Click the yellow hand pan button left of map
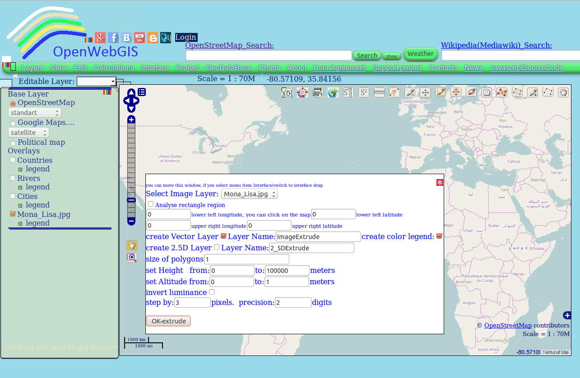This screenshot has width=580, height=378. point(131,245)
